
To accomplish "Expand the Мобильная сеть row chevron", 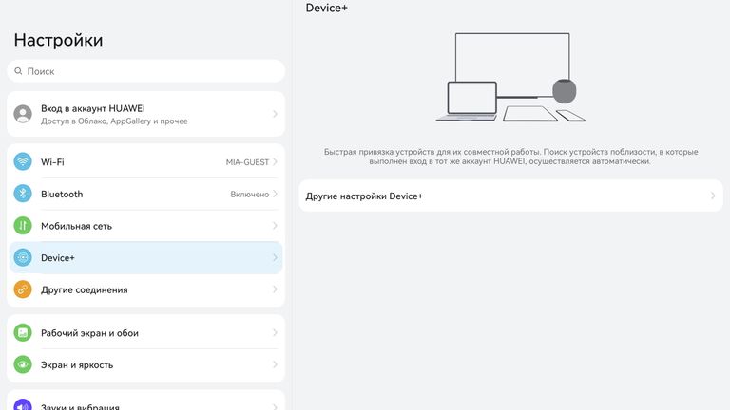I will click(275, 226).
